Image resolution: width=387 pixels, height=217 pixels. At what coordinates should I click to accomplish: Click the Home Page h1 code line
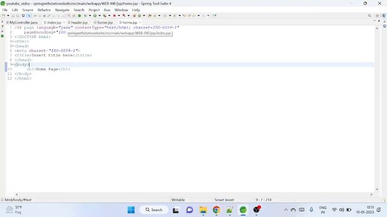(x=48, y=69)
